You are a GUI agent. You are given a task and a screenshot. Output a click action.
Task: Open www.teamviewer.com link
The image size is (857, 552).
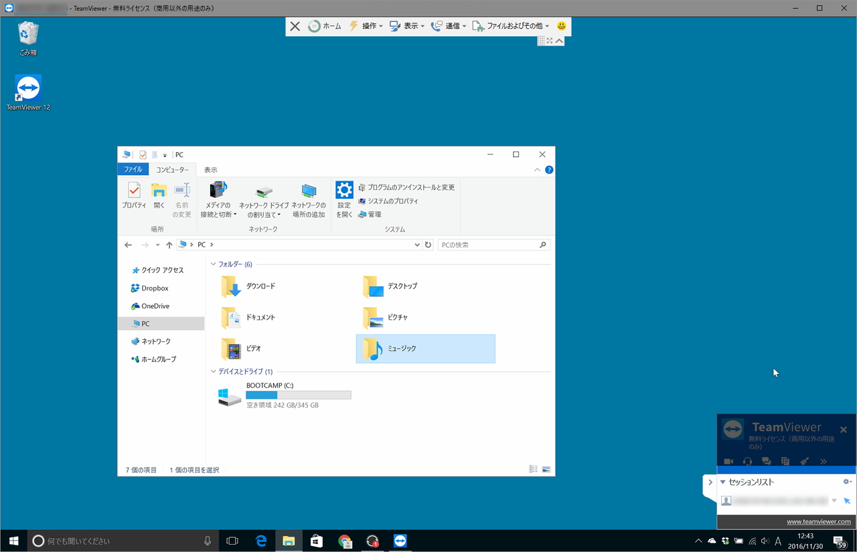pyautogui.click(x=819, y=522)
